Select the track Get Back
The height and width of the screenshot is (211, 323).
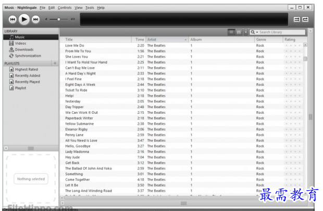pos(182,163)
